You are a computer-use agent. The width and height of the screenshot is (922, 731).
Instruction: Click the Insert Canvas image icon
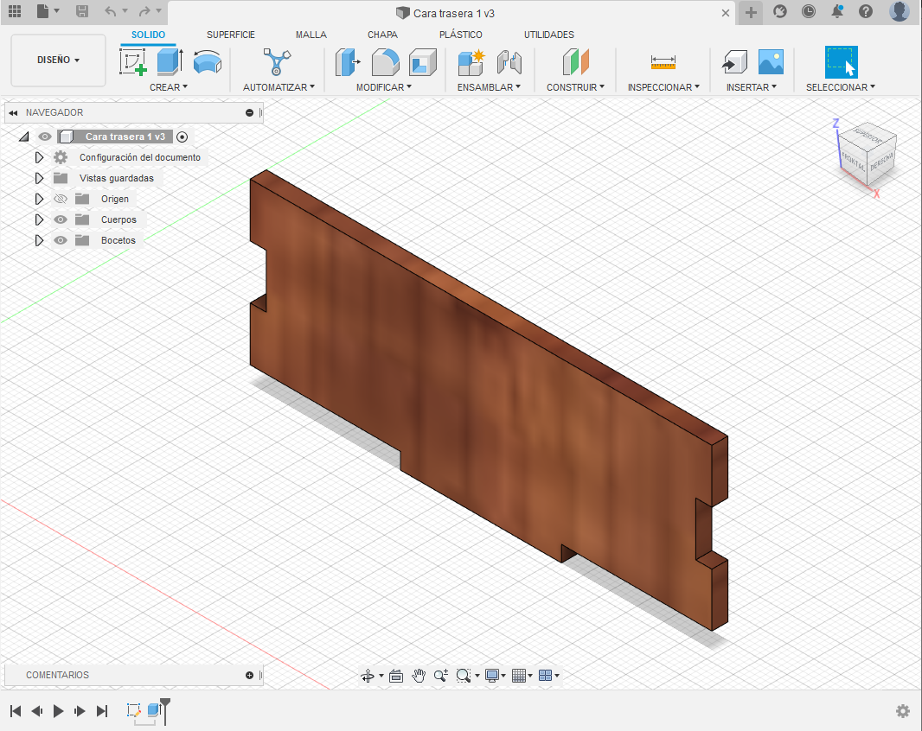(x=771, y=62)
